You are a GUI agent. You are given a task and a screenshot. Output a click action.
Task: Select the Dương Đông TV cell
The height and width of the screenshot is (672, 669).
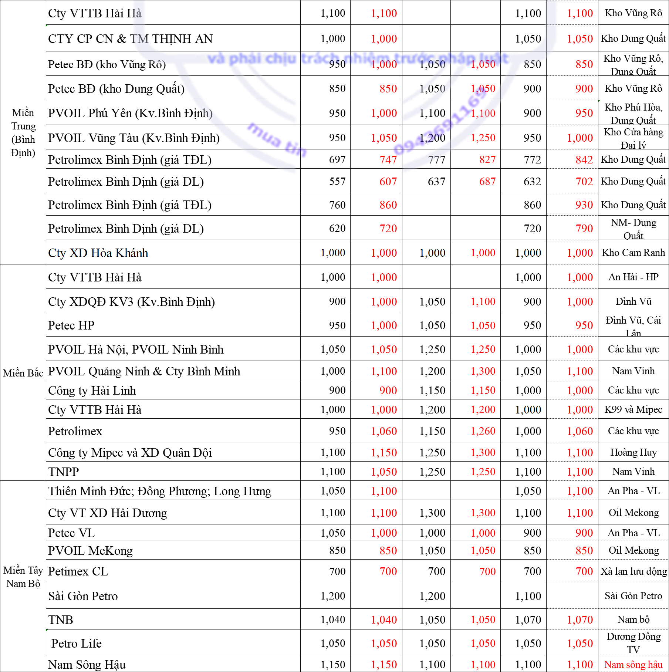pyautogui.click(x=633, y=643)
